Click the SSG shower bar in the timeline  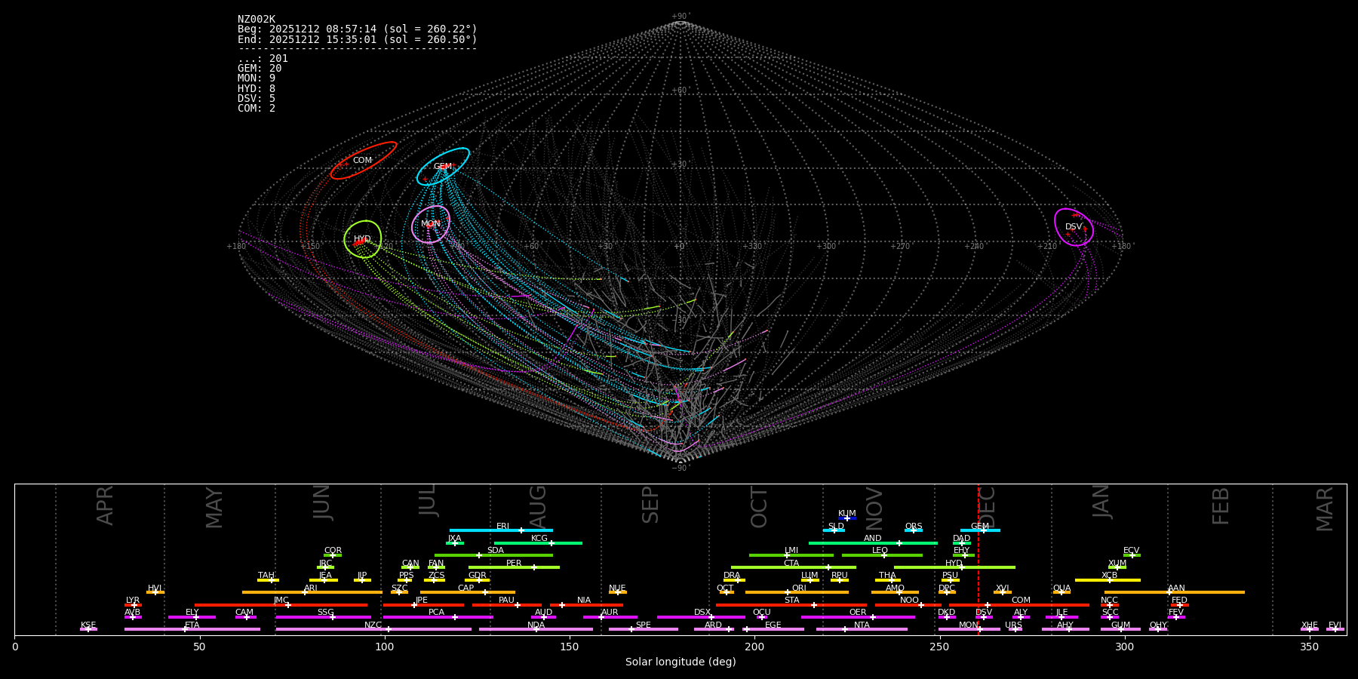[x=323, y=617]
